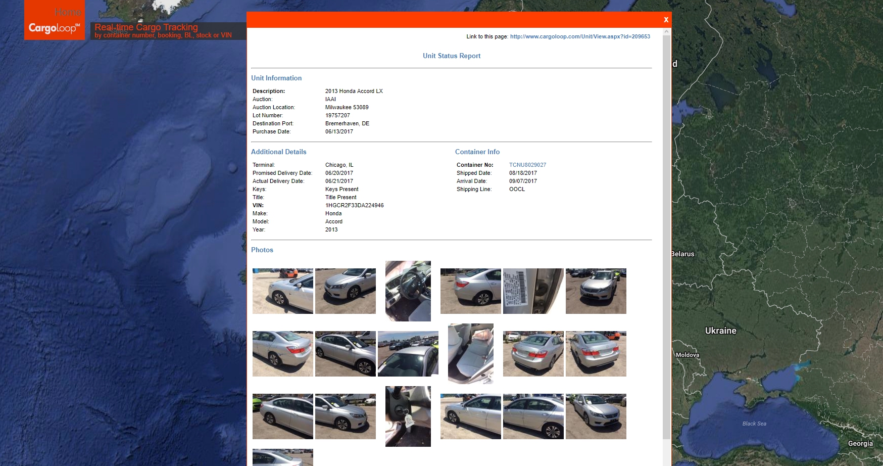Open the cargoloop.com Unit View page link
883x466 pixels.
pos(580,36)
